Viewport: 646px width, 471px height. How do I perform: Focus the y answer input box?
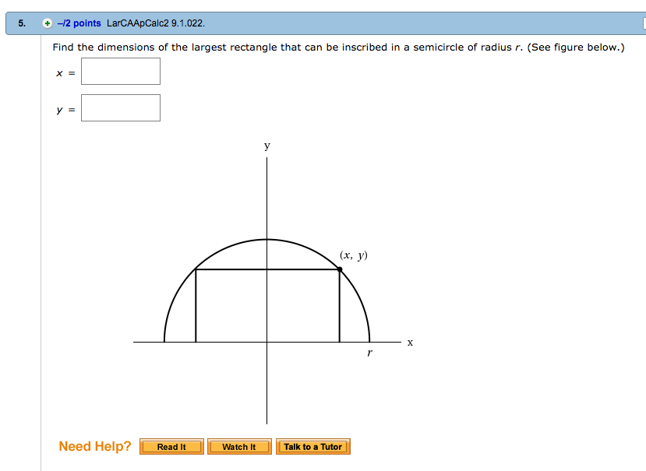click(x=121, y=108)
